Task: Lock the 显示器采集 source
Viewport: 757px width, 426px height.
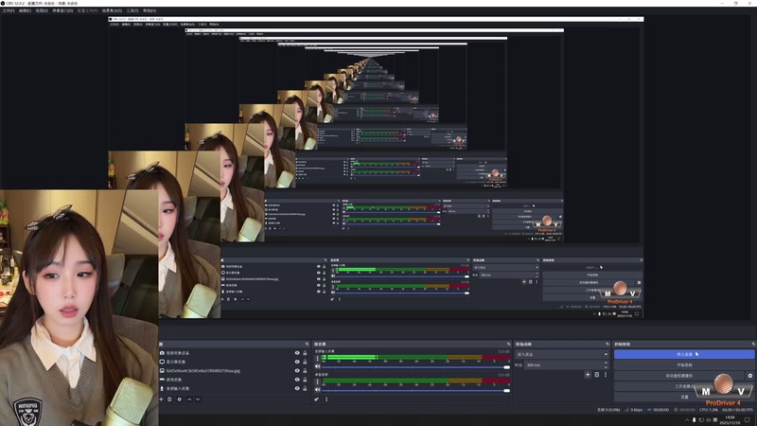Action: point(305,362)
